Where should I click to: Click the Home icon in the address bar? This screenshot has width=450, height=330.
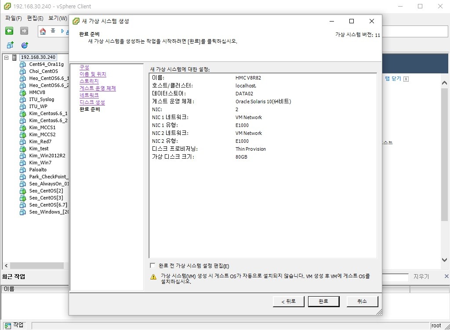[43, 31]
